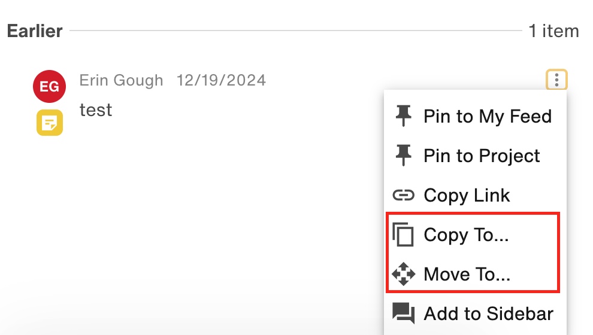
Task: Click the red EG avatar
Action: click(49, 87)
